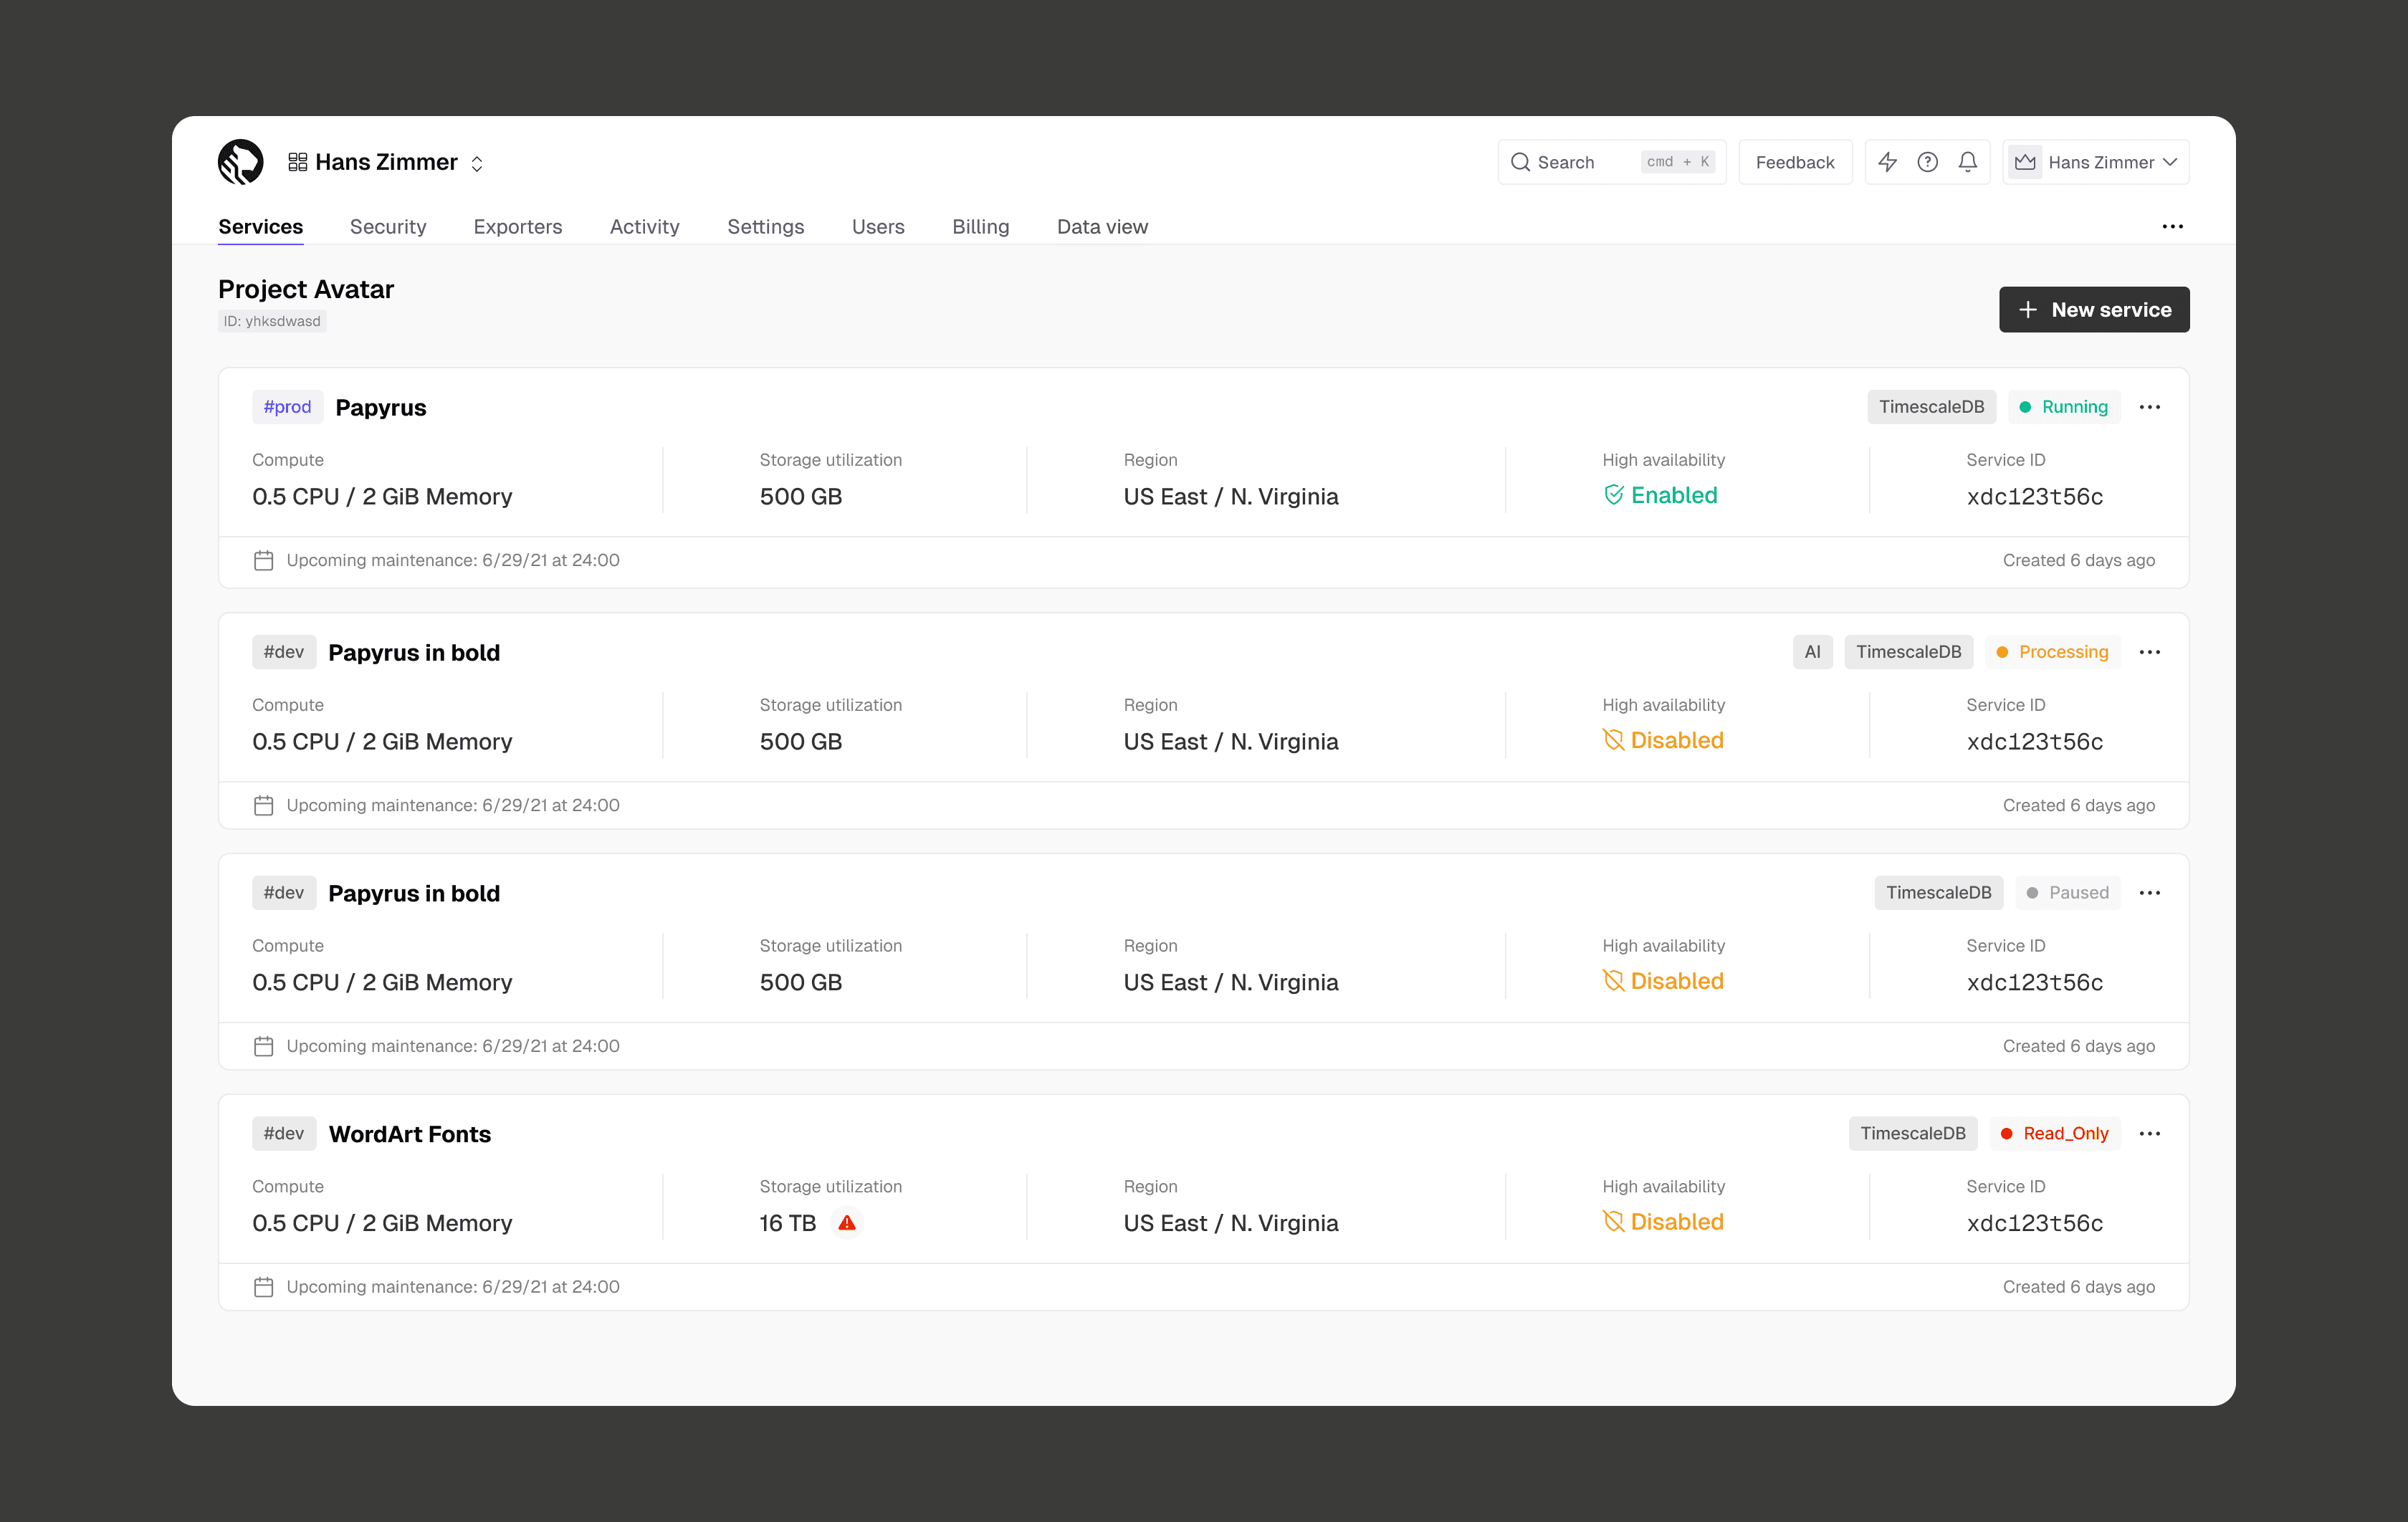Click the Running status badge
2408x1522 pixels.
2064,407
